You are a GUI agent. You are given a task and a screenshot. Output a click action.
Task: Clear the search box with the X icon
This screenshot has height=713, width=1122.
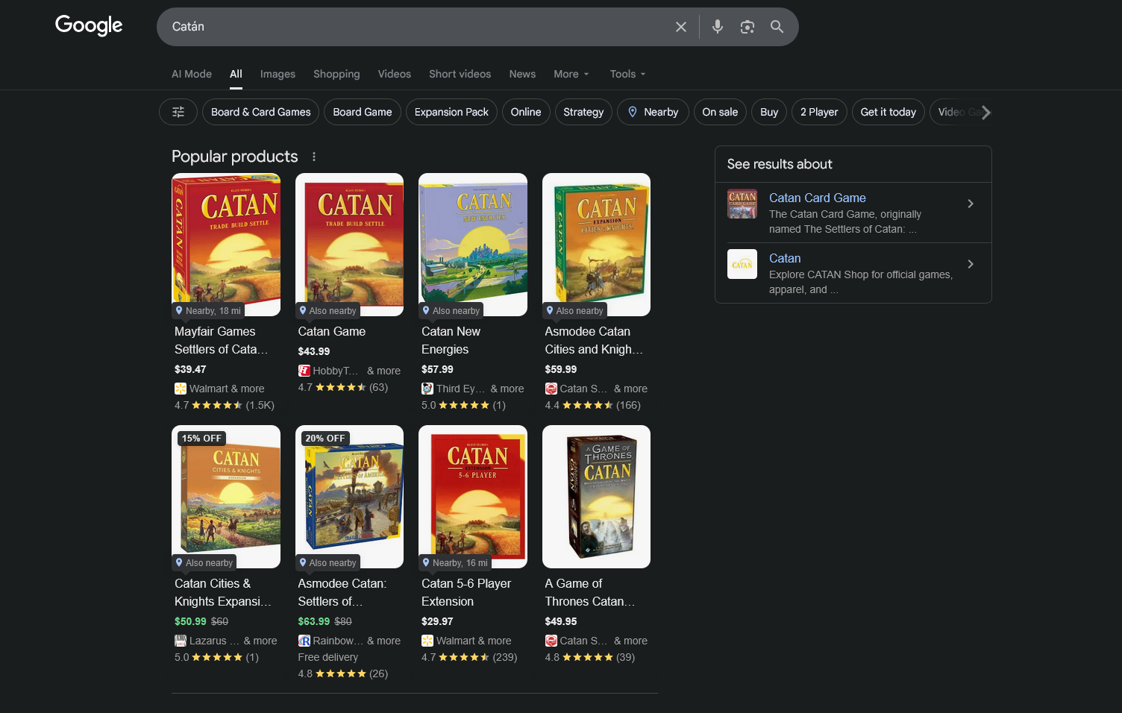(681, 27)
